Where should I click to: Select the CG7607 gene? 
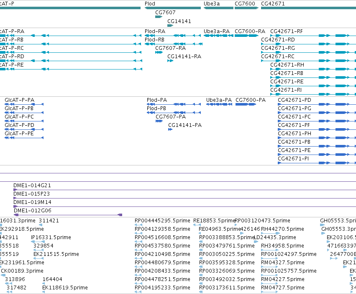pos(159,17)
